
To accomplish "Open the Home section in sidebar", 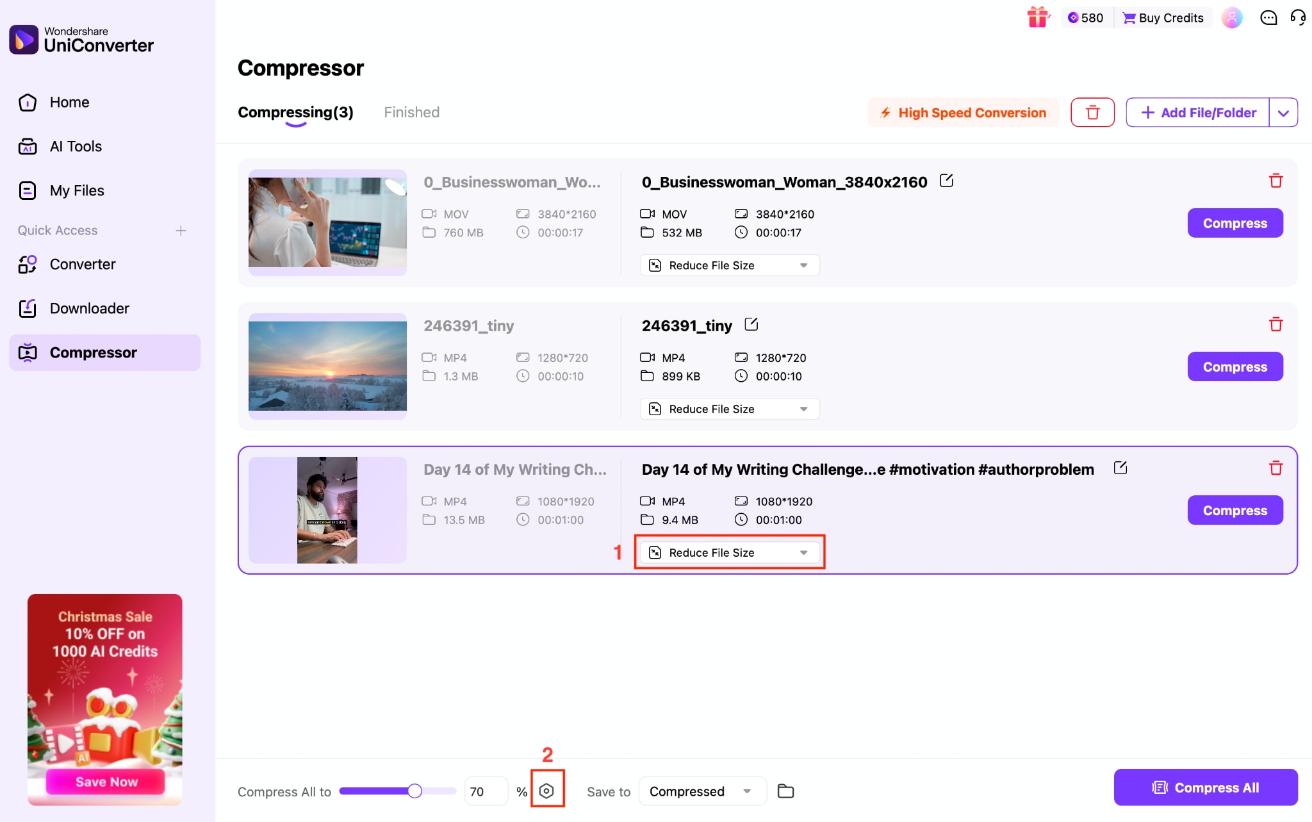I will pos(69,102).
